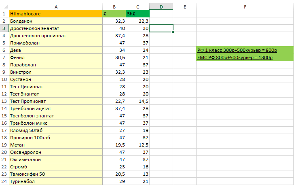
Task: Click Кломид 50таб € price 27
Action: pyautogui.click(x=114, y=130)
